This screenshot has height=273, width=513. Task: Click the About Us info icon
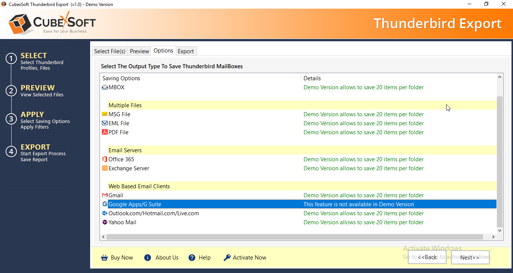(x=148, y=258)
